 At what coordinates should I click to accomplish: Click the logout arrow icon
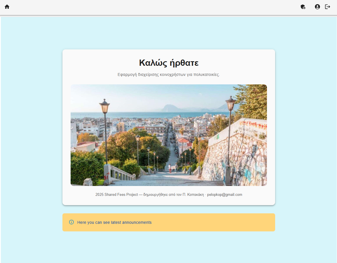pyautogui.click(x=327, y=7)
